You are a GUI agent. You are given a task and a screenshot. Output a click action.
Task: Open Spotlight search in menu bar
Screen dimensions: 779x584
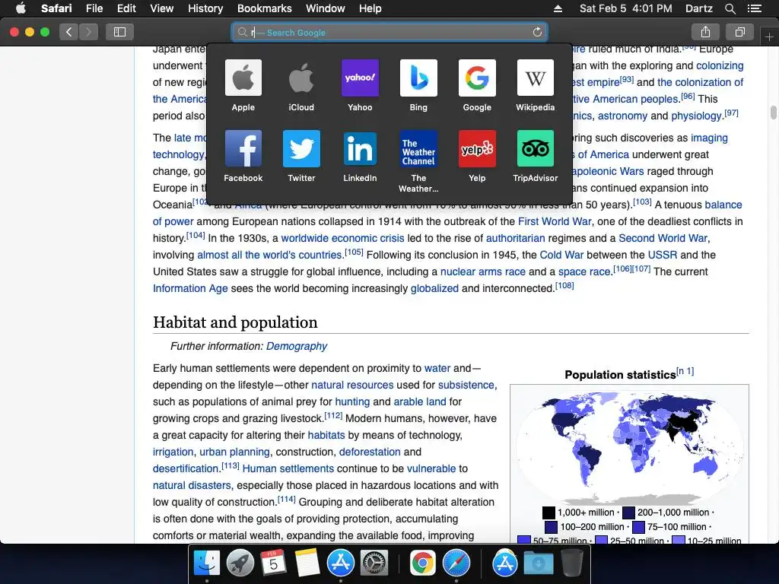[730, 8]
